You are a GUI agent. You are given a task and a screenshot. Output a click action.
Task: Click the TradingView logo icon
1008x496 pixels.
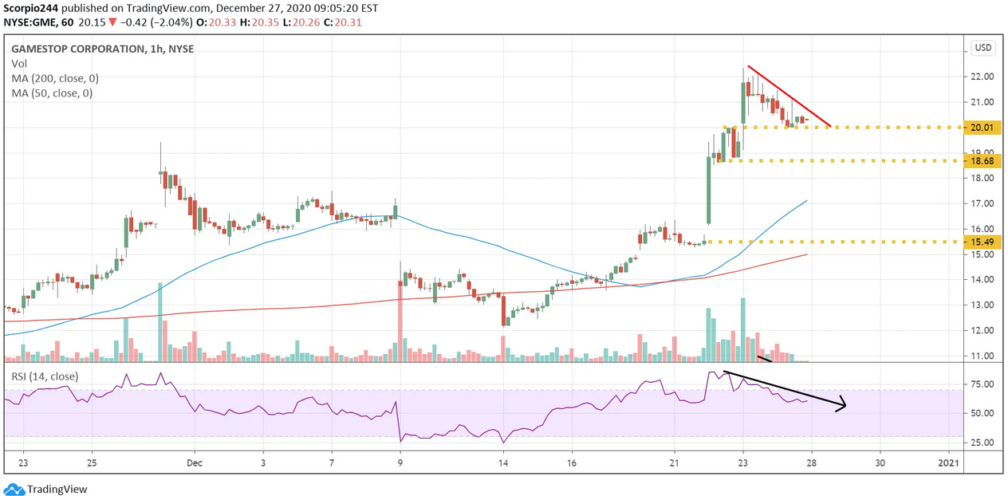[14, 489]
